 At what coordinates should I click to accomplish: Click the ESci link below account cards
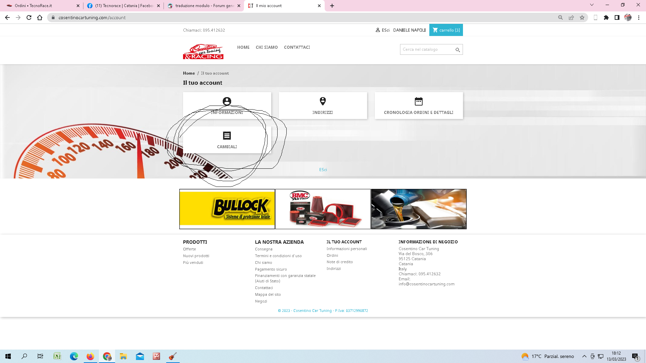point(323,170)
